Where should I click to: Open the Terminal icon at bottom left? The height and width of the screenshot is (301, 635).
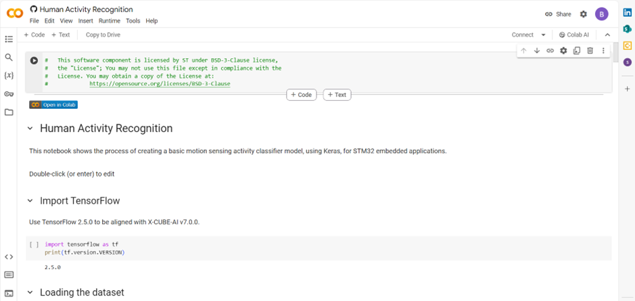point(9,292)
